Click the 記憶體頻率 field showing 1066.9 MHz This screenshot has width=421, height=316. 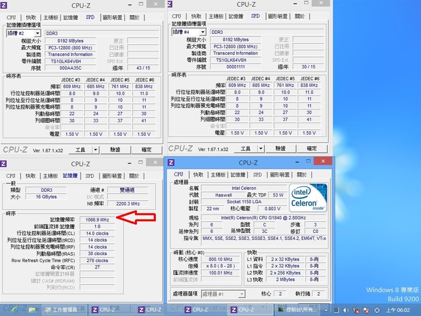tap(97, 220)
